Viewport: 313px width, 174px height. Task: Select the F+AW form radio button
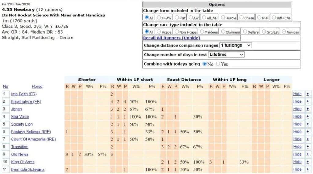(x=159, y=17)
